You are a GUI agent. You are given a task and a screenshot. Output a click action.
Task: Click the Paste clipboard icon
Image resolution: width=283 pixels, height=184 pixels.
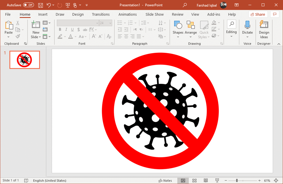click(9, 25)
